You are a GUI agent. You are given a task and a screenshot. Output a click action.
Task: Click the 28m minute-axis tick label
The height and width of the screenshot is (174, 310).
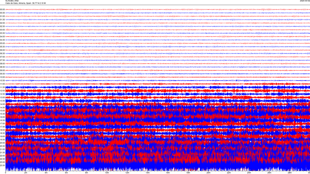coord(290,173)
